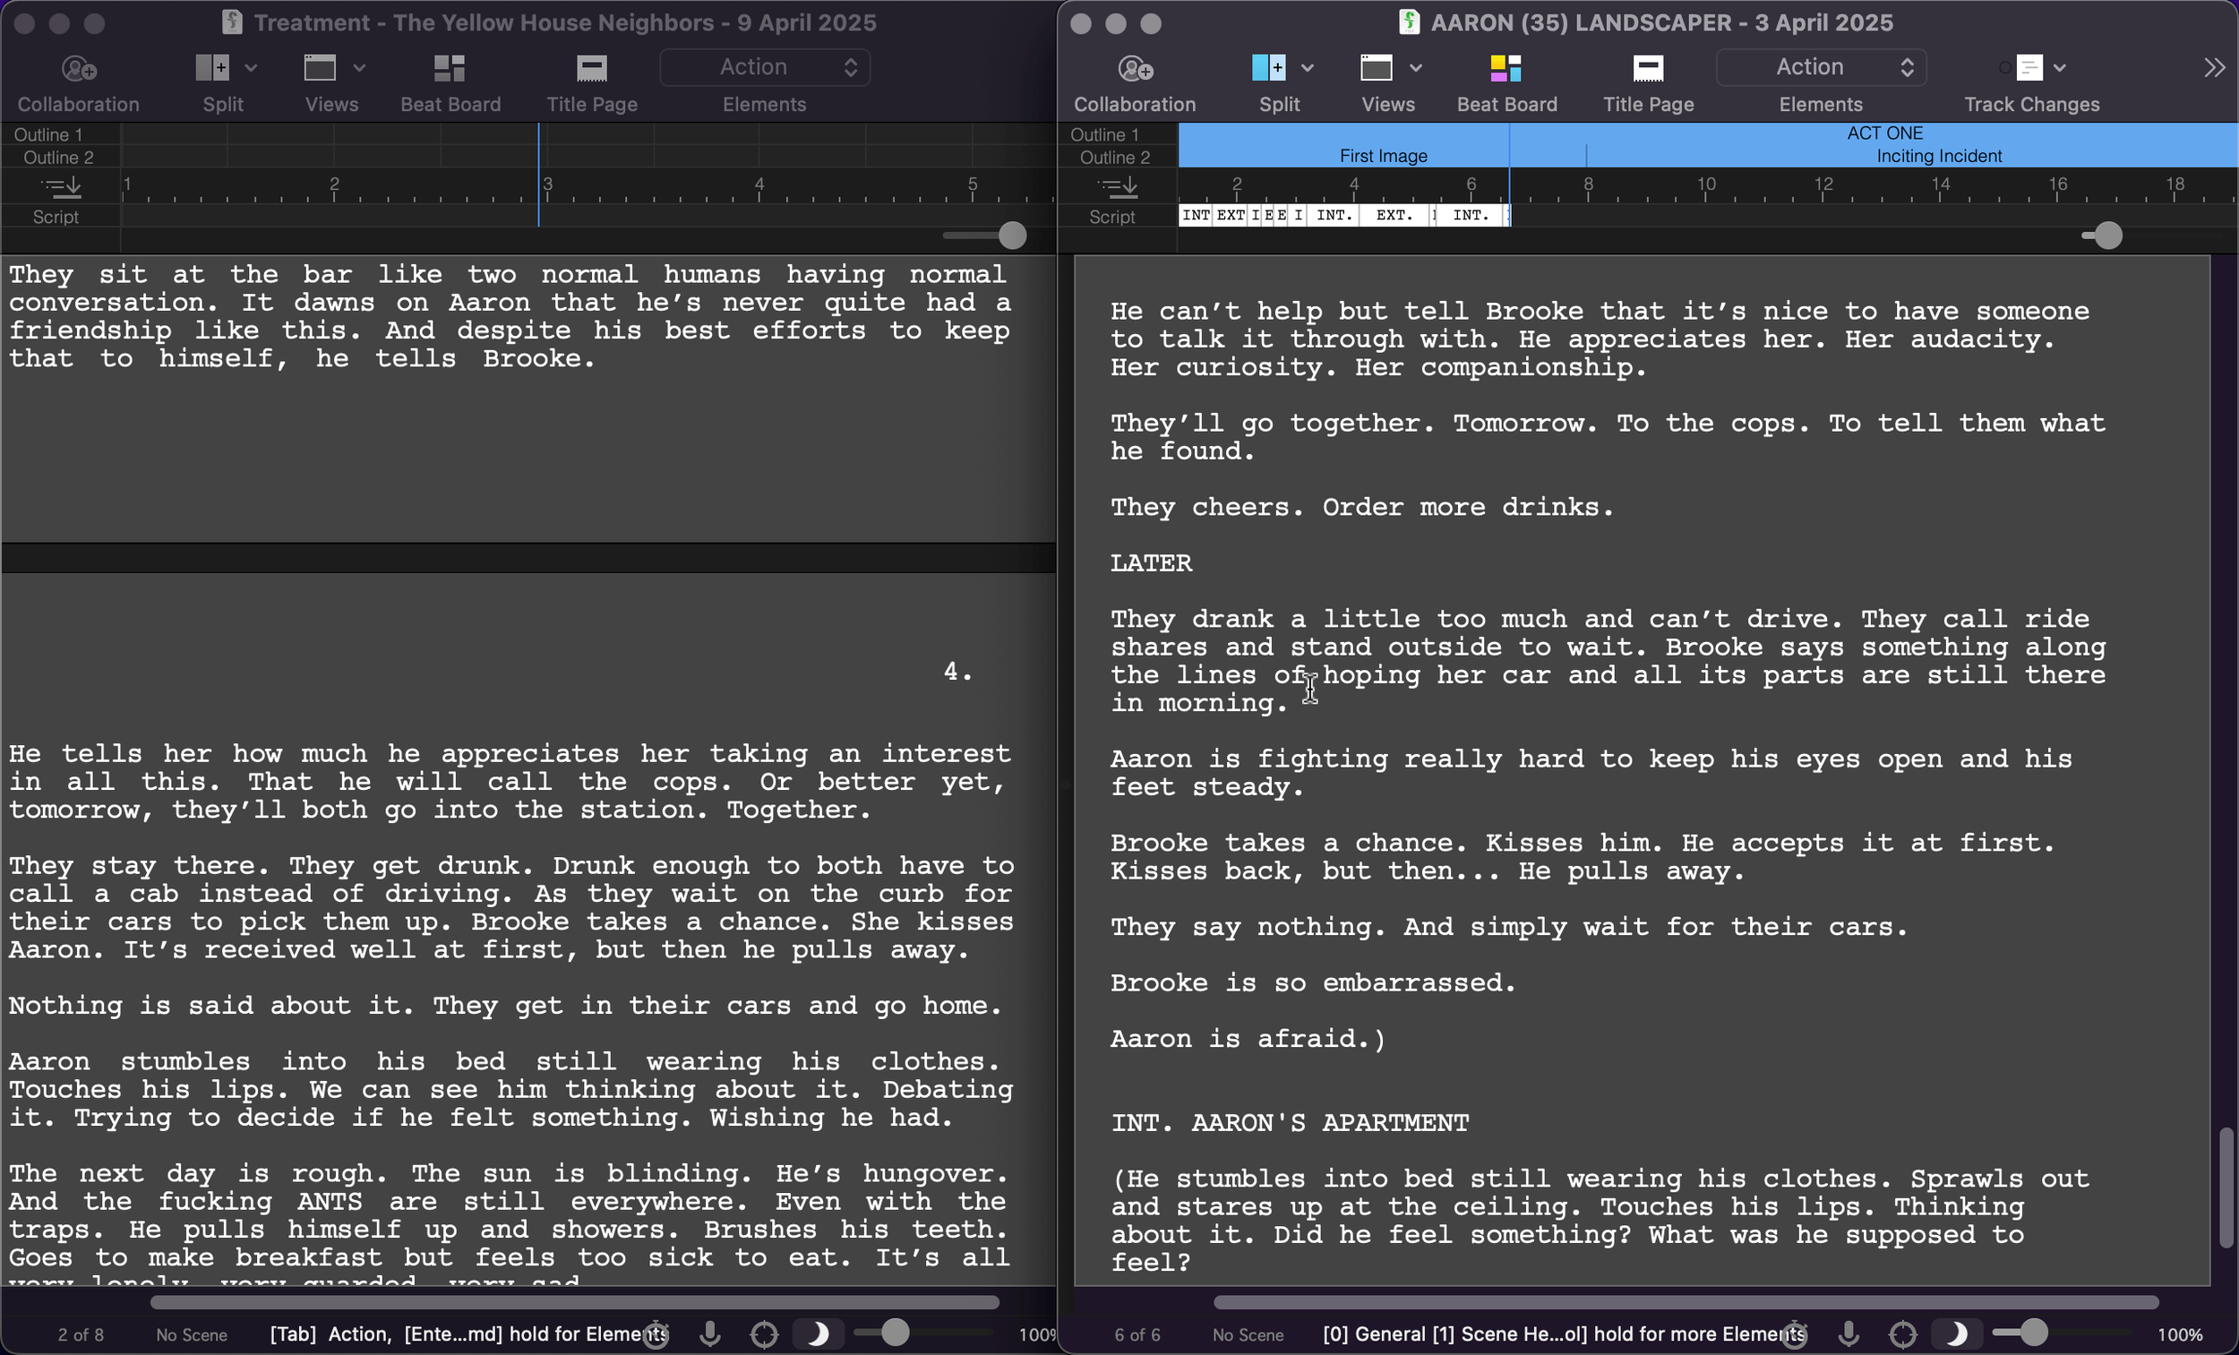
Task: Click the writing timer icon in the right status bar
Action: pos(1793,1334)
